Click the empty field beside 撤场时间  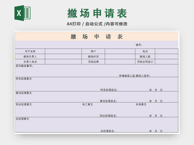[x=120, y=56]
